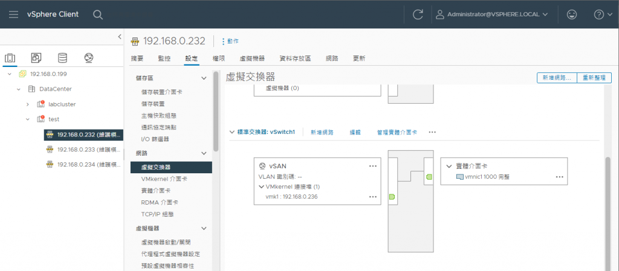This screenshot has height=271, width=619.
Task: Open 虛擬機器啟動/關閉 settings
Action: 166,242
